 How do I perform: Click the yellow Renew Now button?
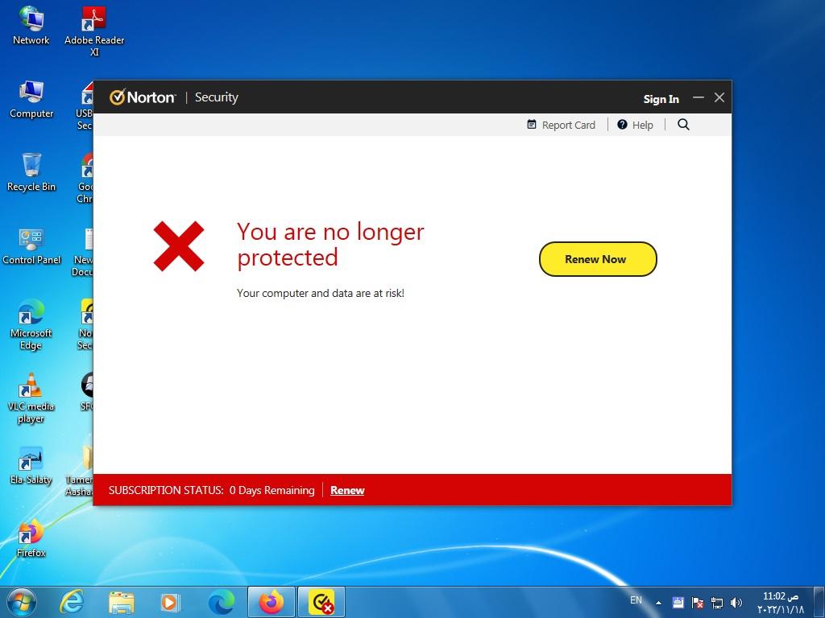598,259
